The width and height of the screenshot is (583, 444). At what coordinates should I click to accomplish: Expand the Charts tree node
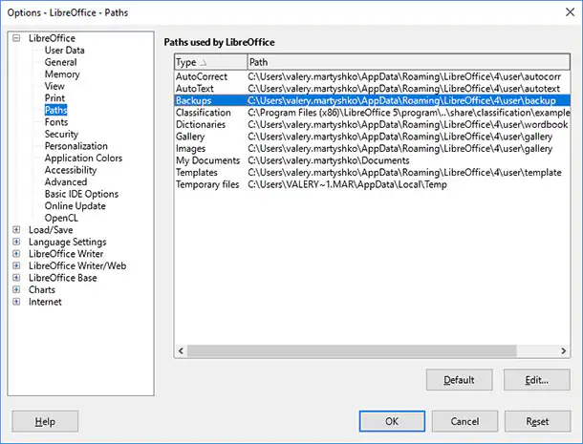coord(16,289)
